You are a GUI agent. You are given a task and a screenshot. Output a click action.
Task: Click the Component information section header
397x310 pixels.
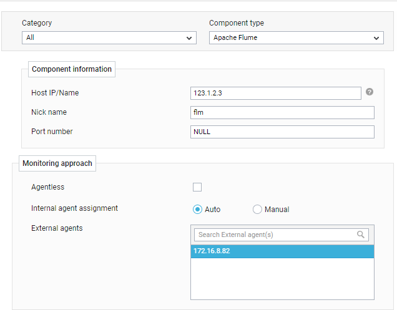click(72, 69)
